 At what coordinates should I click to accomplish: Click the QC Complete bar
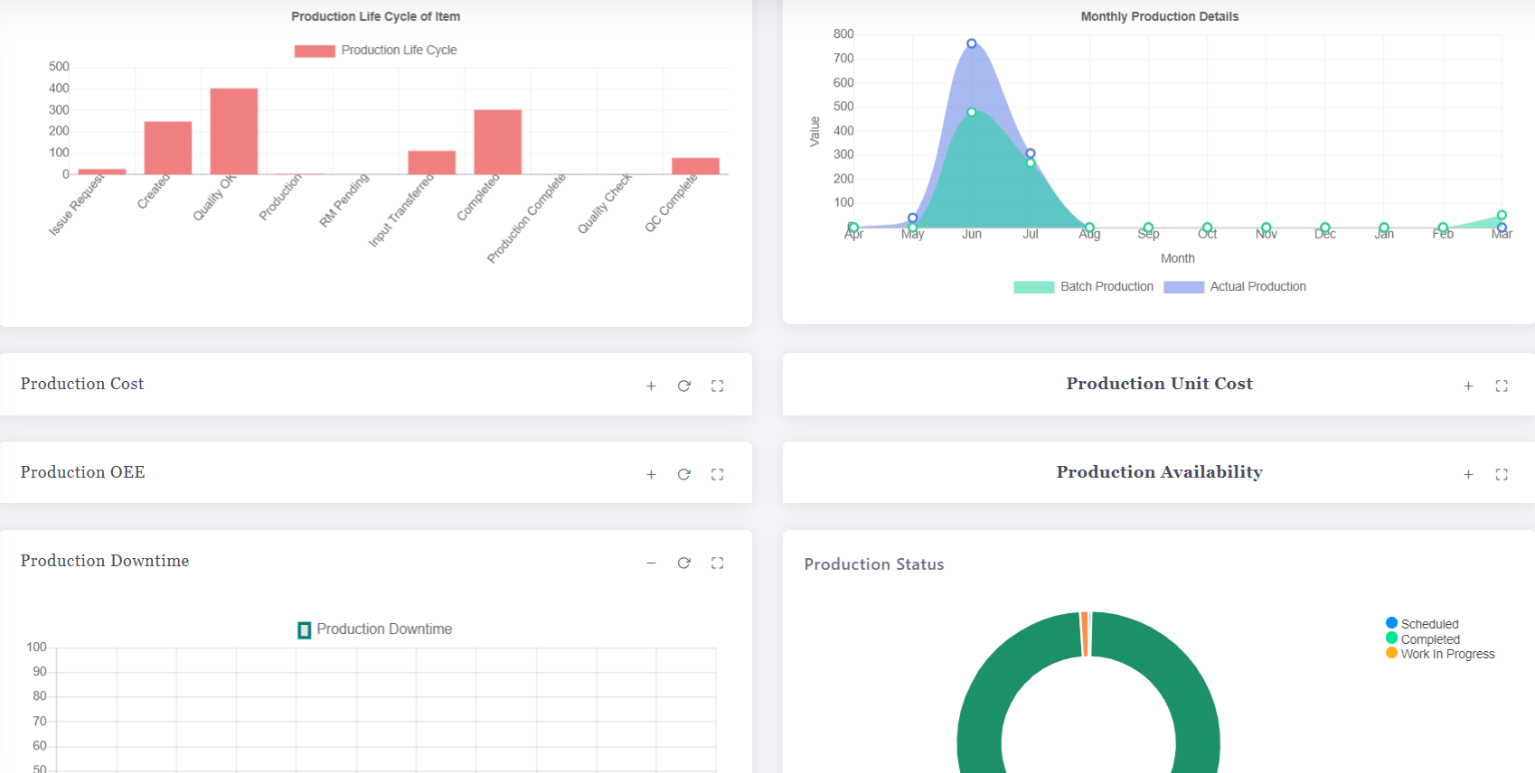pyautogui.click(x=696, y=166)
